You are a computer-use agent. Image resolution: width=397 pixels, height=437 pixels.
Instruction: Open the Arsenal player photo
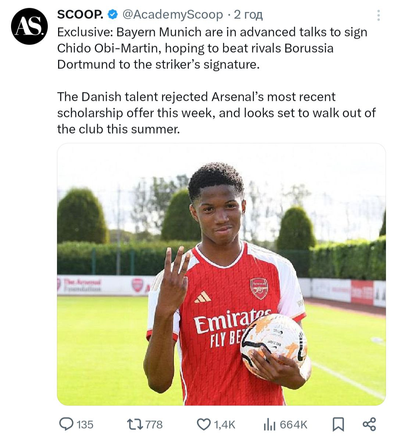221,274
